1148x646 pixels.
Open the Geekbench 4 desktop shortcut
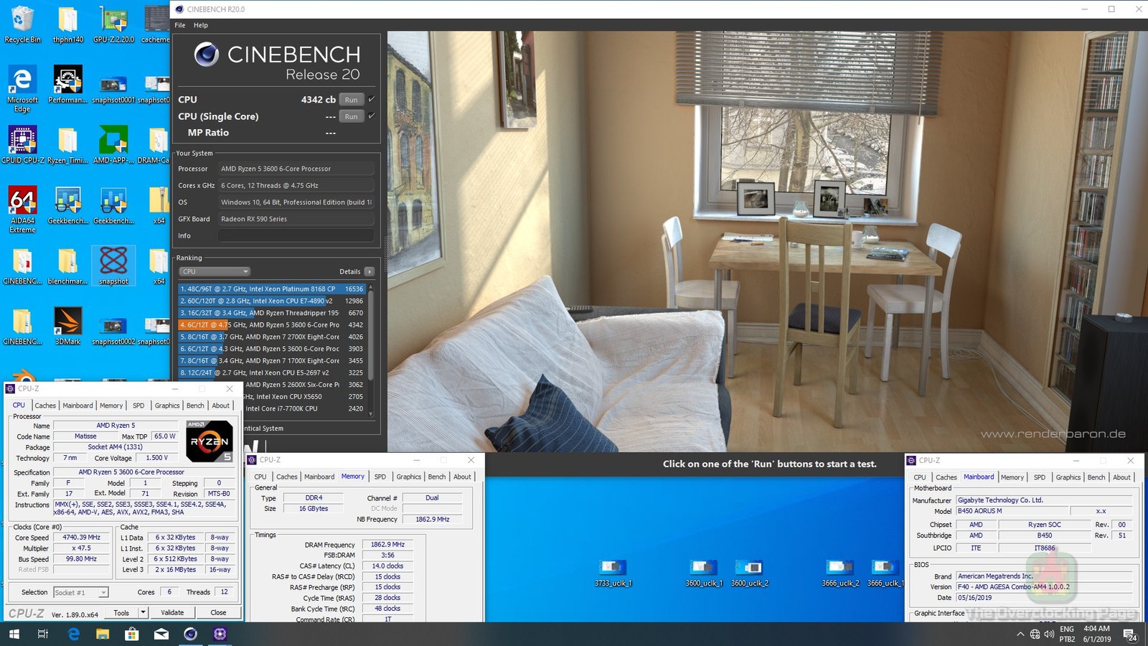tap(67, 205)
